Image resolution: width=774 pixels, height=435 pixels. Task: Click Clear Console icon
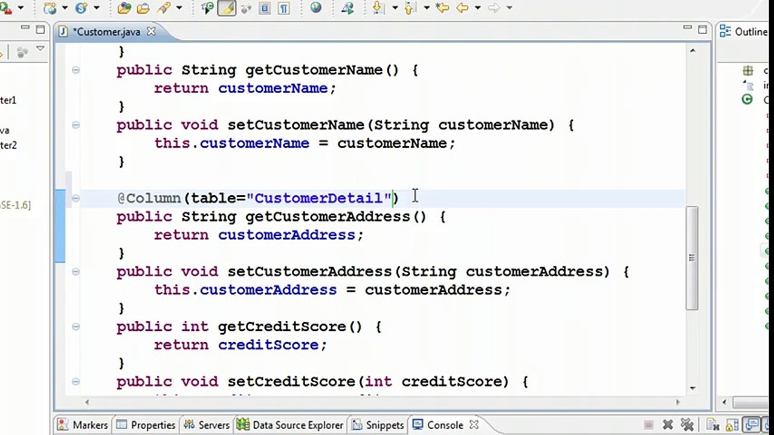pyautogui.click(x=713, y=425)
